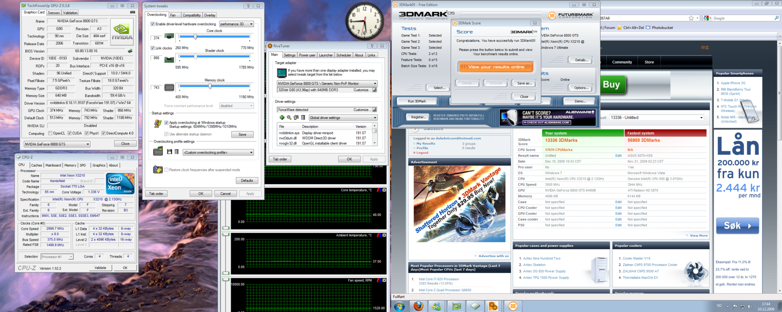The width and height of the screenshot is (782, 312).
Task: Click the display adapter monitor icon in RivaTuner
Action: 282,73
